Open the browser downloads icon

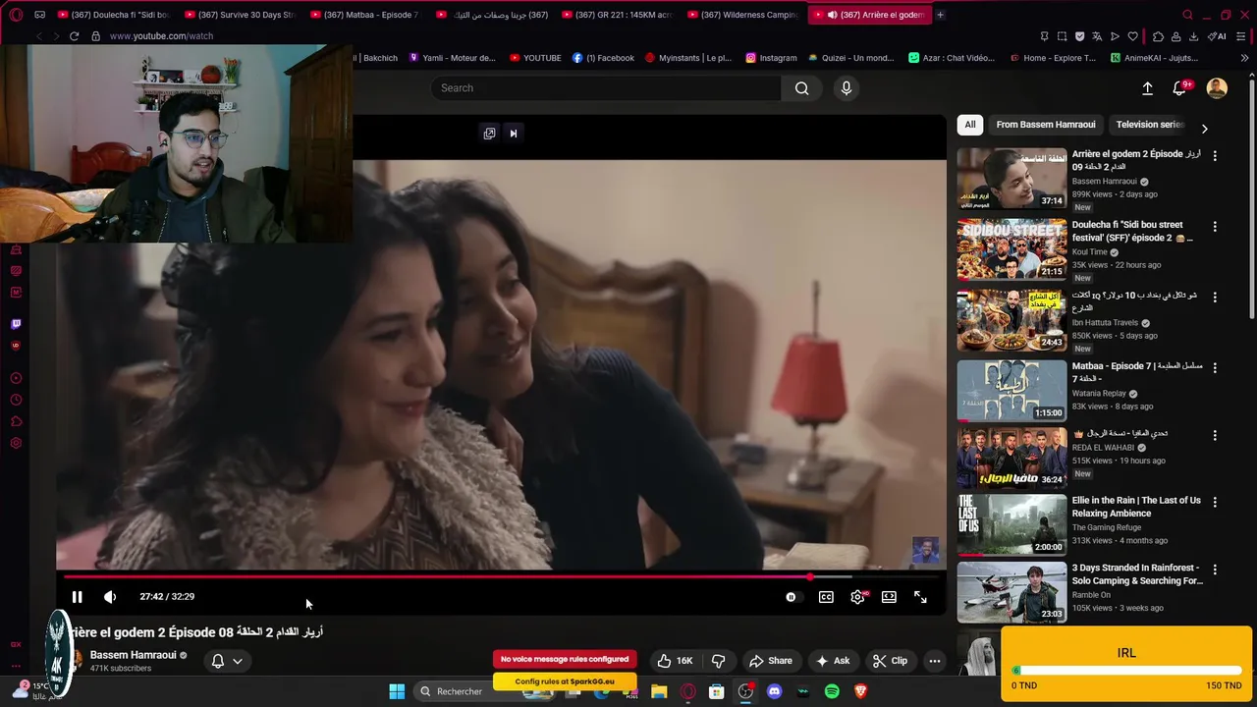click(x=1193, y=36)
